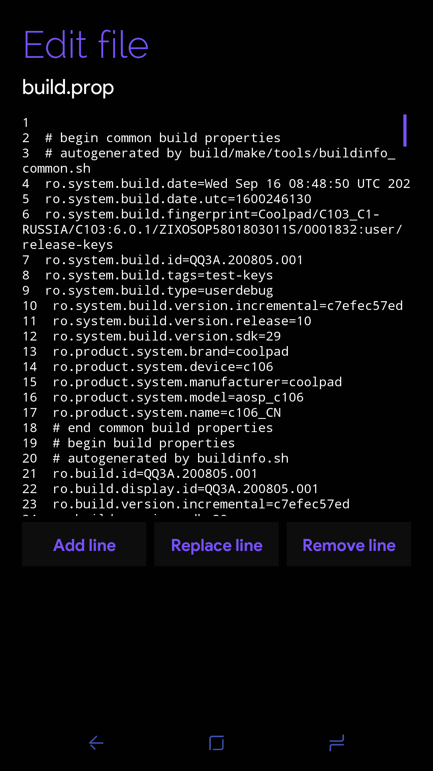The image size is (433, 771).
Task: Click the Edit file page title
Action: [86, 45]
